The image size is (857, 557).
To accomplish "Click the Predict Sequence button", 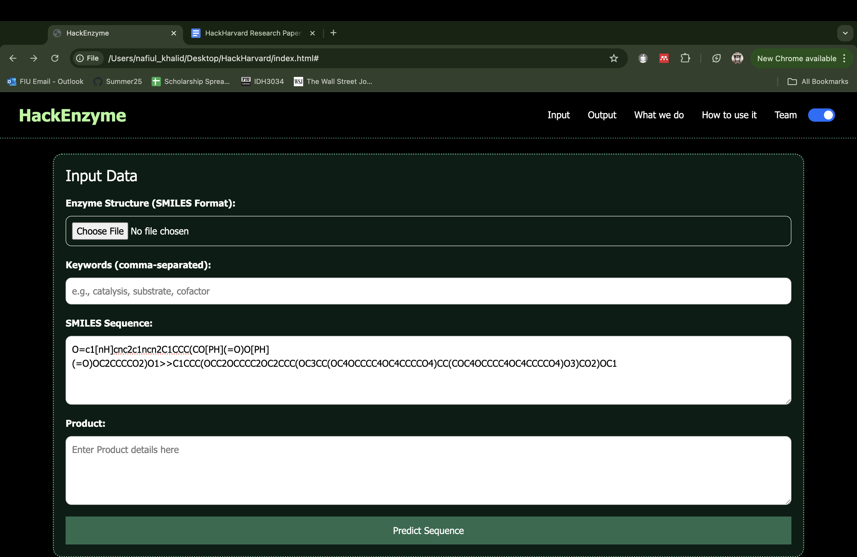I will pyautogui.click(x=428, y=530).
